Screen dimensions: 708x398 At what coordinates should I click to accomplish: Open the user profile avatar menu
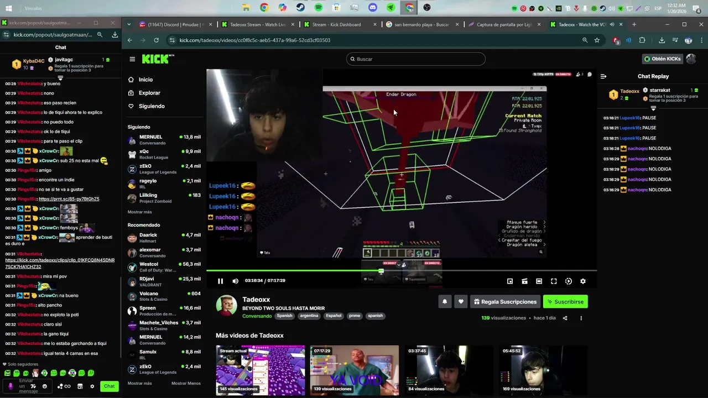691,59
